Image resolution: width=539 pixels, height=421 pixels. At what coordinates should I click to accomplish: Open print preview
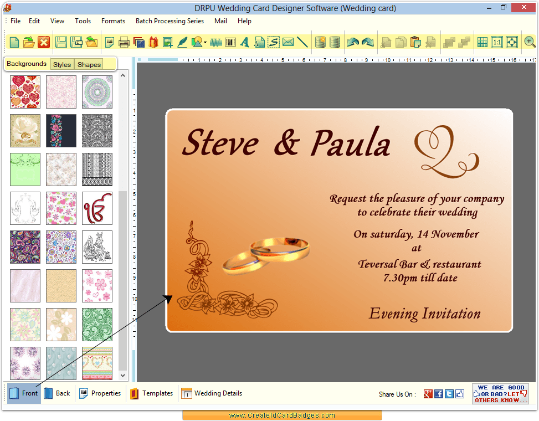click(x=110, y=42)
